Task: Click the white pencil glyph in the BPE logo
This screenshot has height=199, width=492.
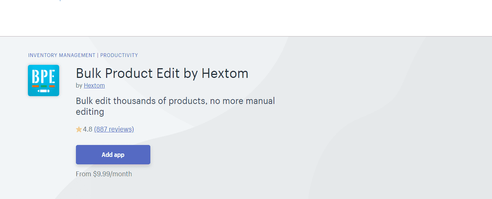Action: tap(44, 91)
